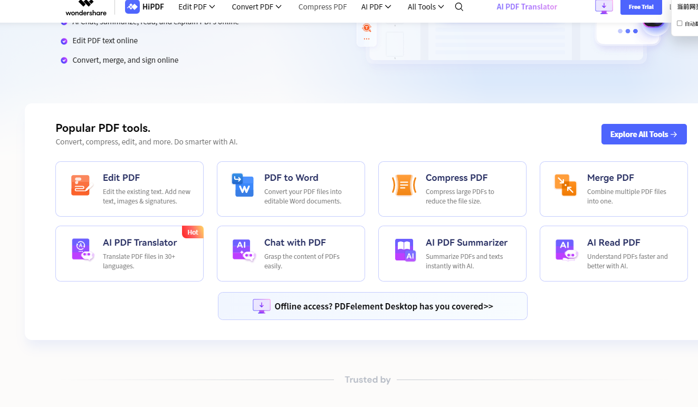698x407 pixels.
Task: Click the Chat with PDF icon
Action: (244, 250)
